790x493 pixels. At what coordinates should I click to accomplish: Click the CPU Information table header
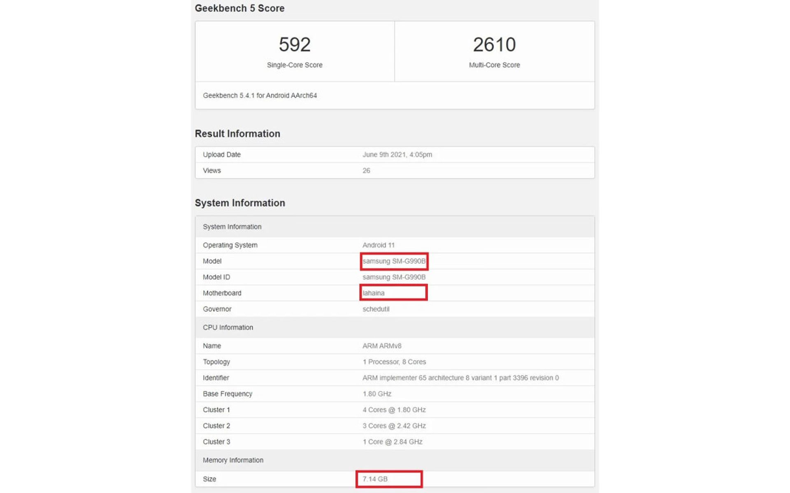click(228, 327)
